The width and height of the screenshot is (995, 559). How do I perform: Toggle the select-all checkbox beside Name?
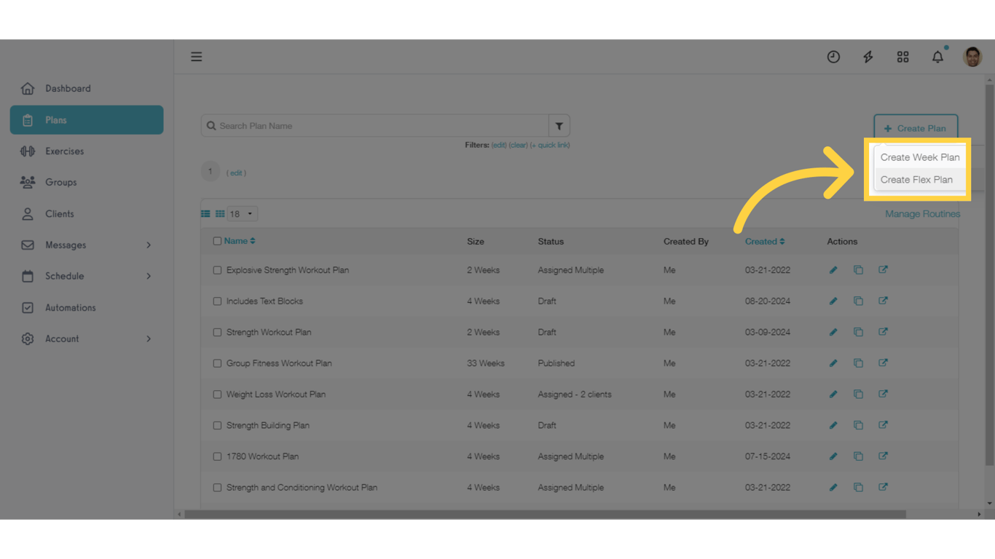click(217, 241)
